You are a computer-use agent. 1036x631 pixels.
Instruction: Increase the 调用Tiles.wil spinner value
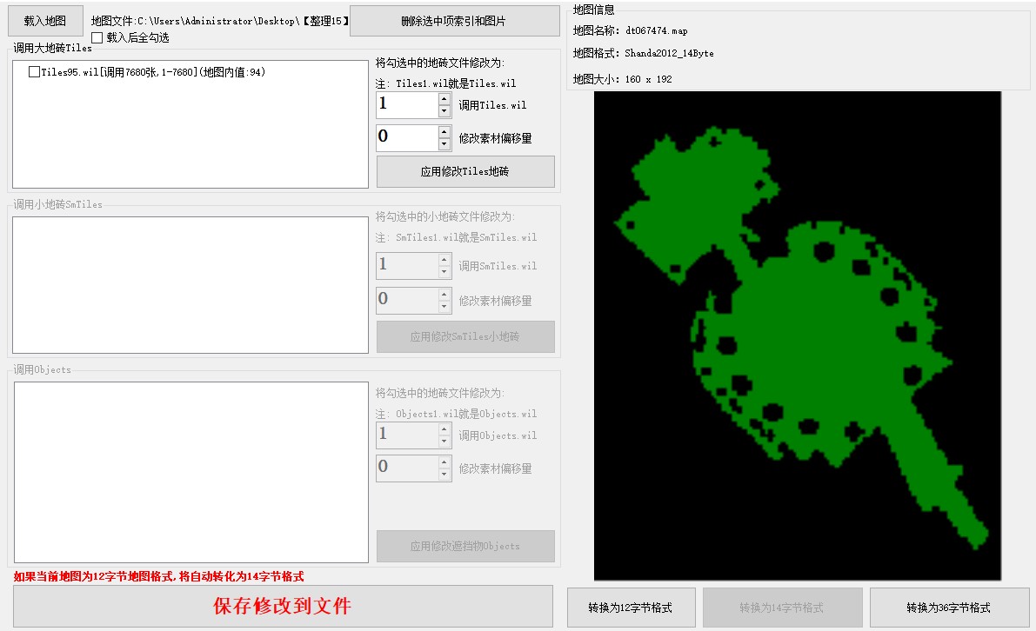coord(444,100)
